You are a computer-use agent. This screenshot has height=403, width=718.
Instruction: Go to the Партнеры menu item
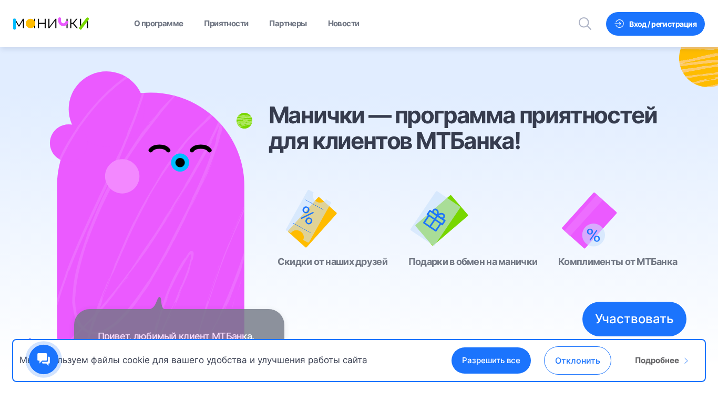tap(288, 24)
